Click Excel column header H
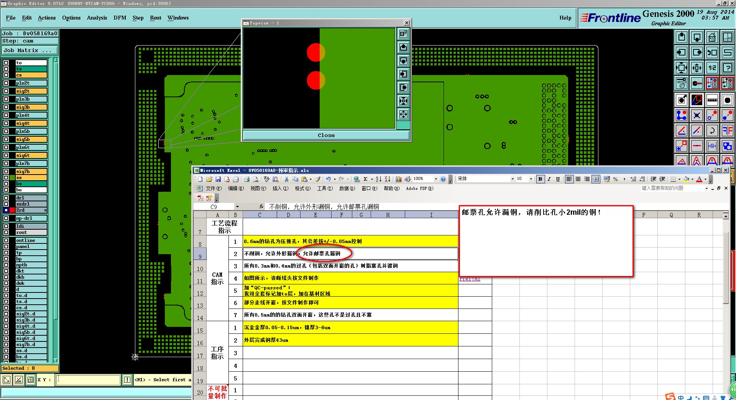 (388, 215)
